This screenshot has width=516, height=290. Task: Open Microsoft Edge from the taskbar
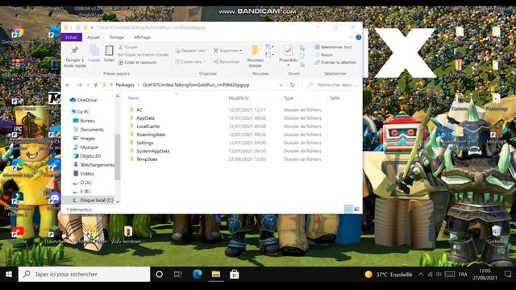[x=197, y=274]
